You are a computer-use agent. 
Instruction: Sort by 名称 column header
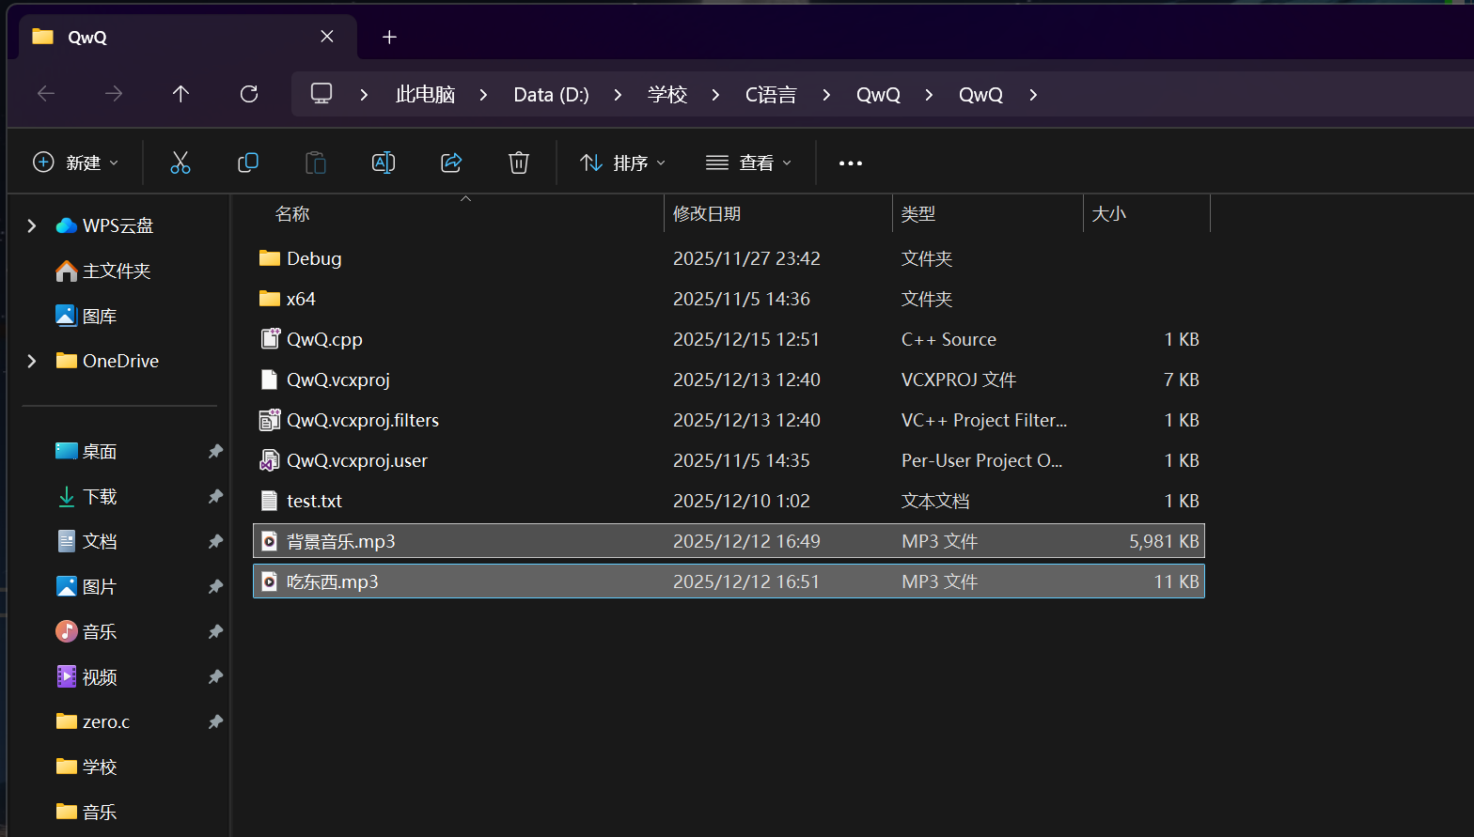tap(292, 214)
